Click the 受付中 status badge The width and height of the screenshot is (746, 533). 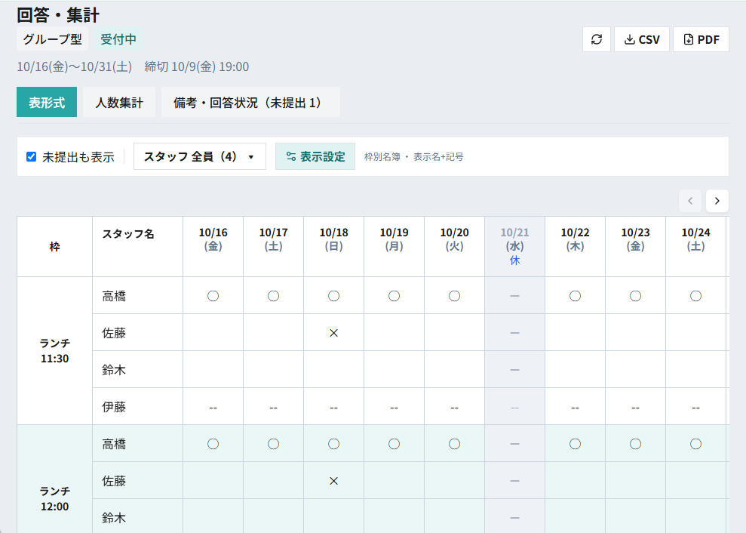(x=118, y=39)
